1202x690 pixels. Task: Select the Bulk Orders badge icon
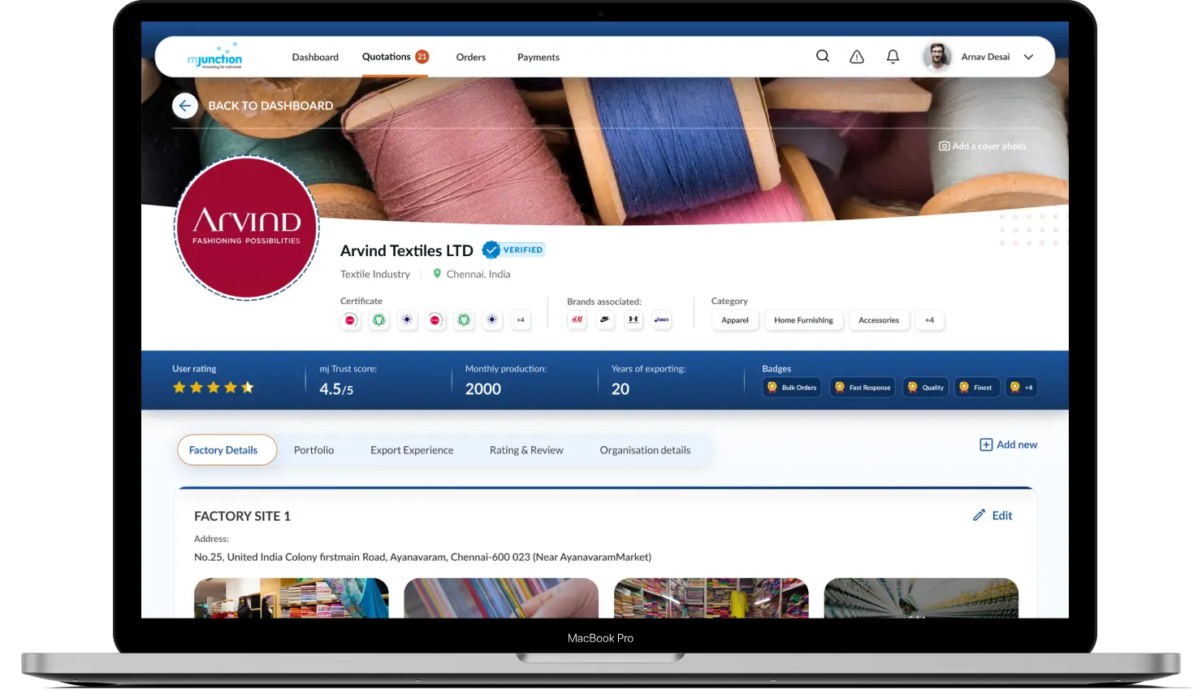772,387
